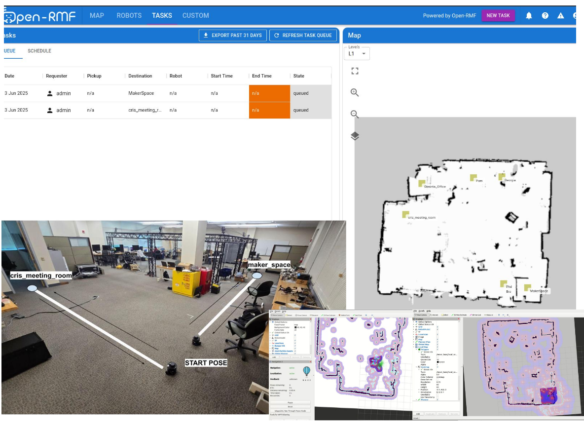Open the notifications bell icon
Image resolution: width=584 pixels, height=434 pixels.
(529, 16)
